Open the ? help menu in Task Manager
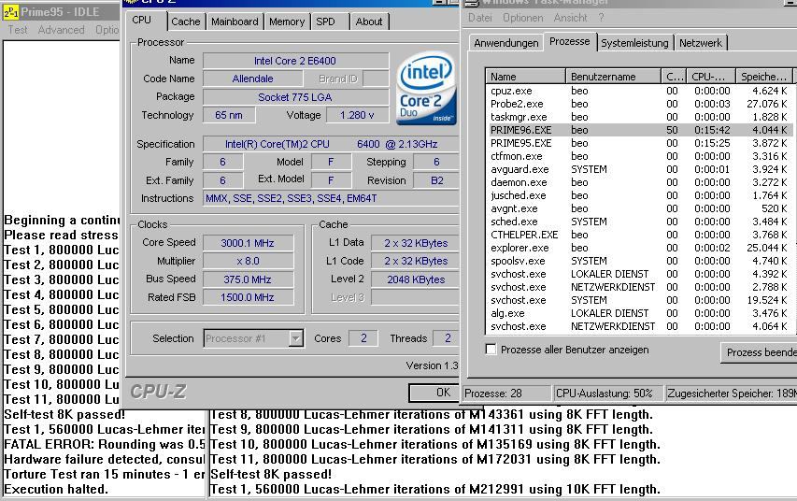Image resolution: width=797 pixels, height=501 pixels. click(602, 18)
